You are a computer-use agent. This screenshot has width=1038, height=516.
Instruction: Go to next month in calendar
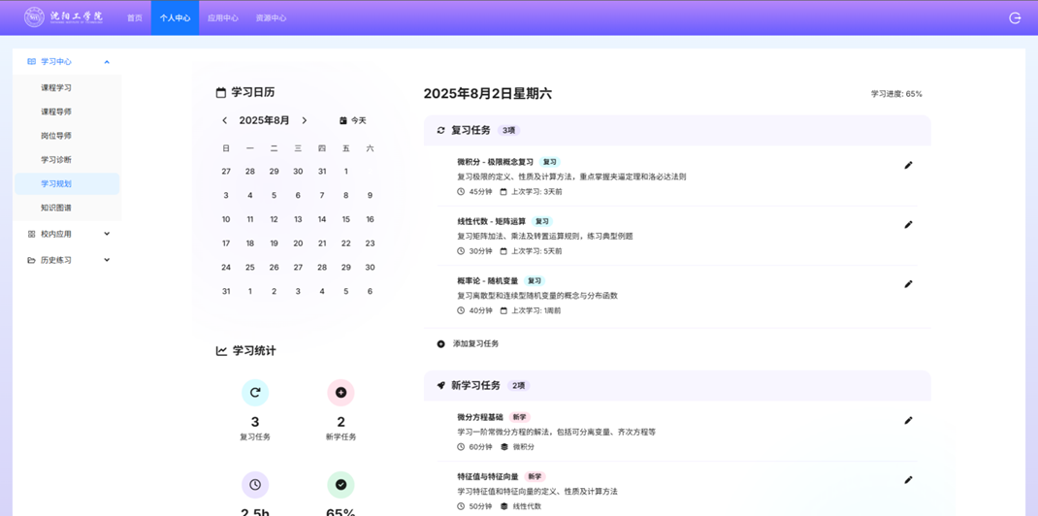(x=305, y=120)
